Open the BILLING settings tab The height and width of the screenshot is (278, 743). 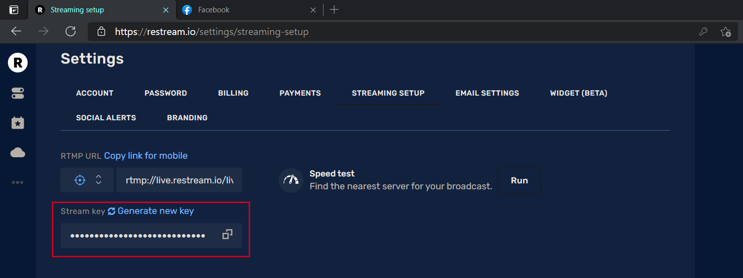(x=233, y=93)
